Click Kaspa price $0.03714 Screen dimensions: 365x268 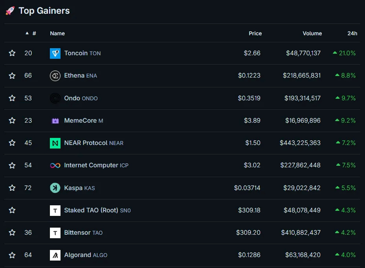point(247,188)
